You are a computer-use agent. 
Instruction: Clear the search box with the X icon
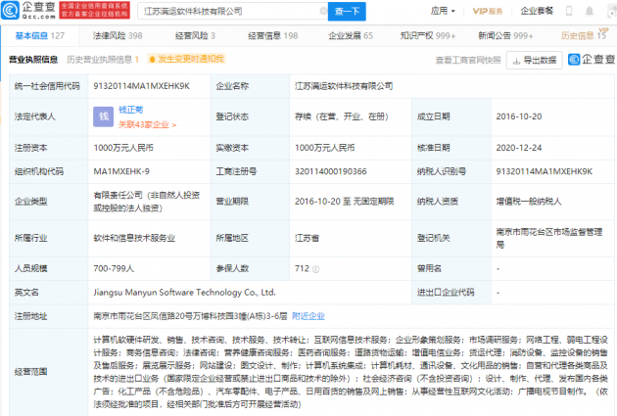tap(323, 11)
